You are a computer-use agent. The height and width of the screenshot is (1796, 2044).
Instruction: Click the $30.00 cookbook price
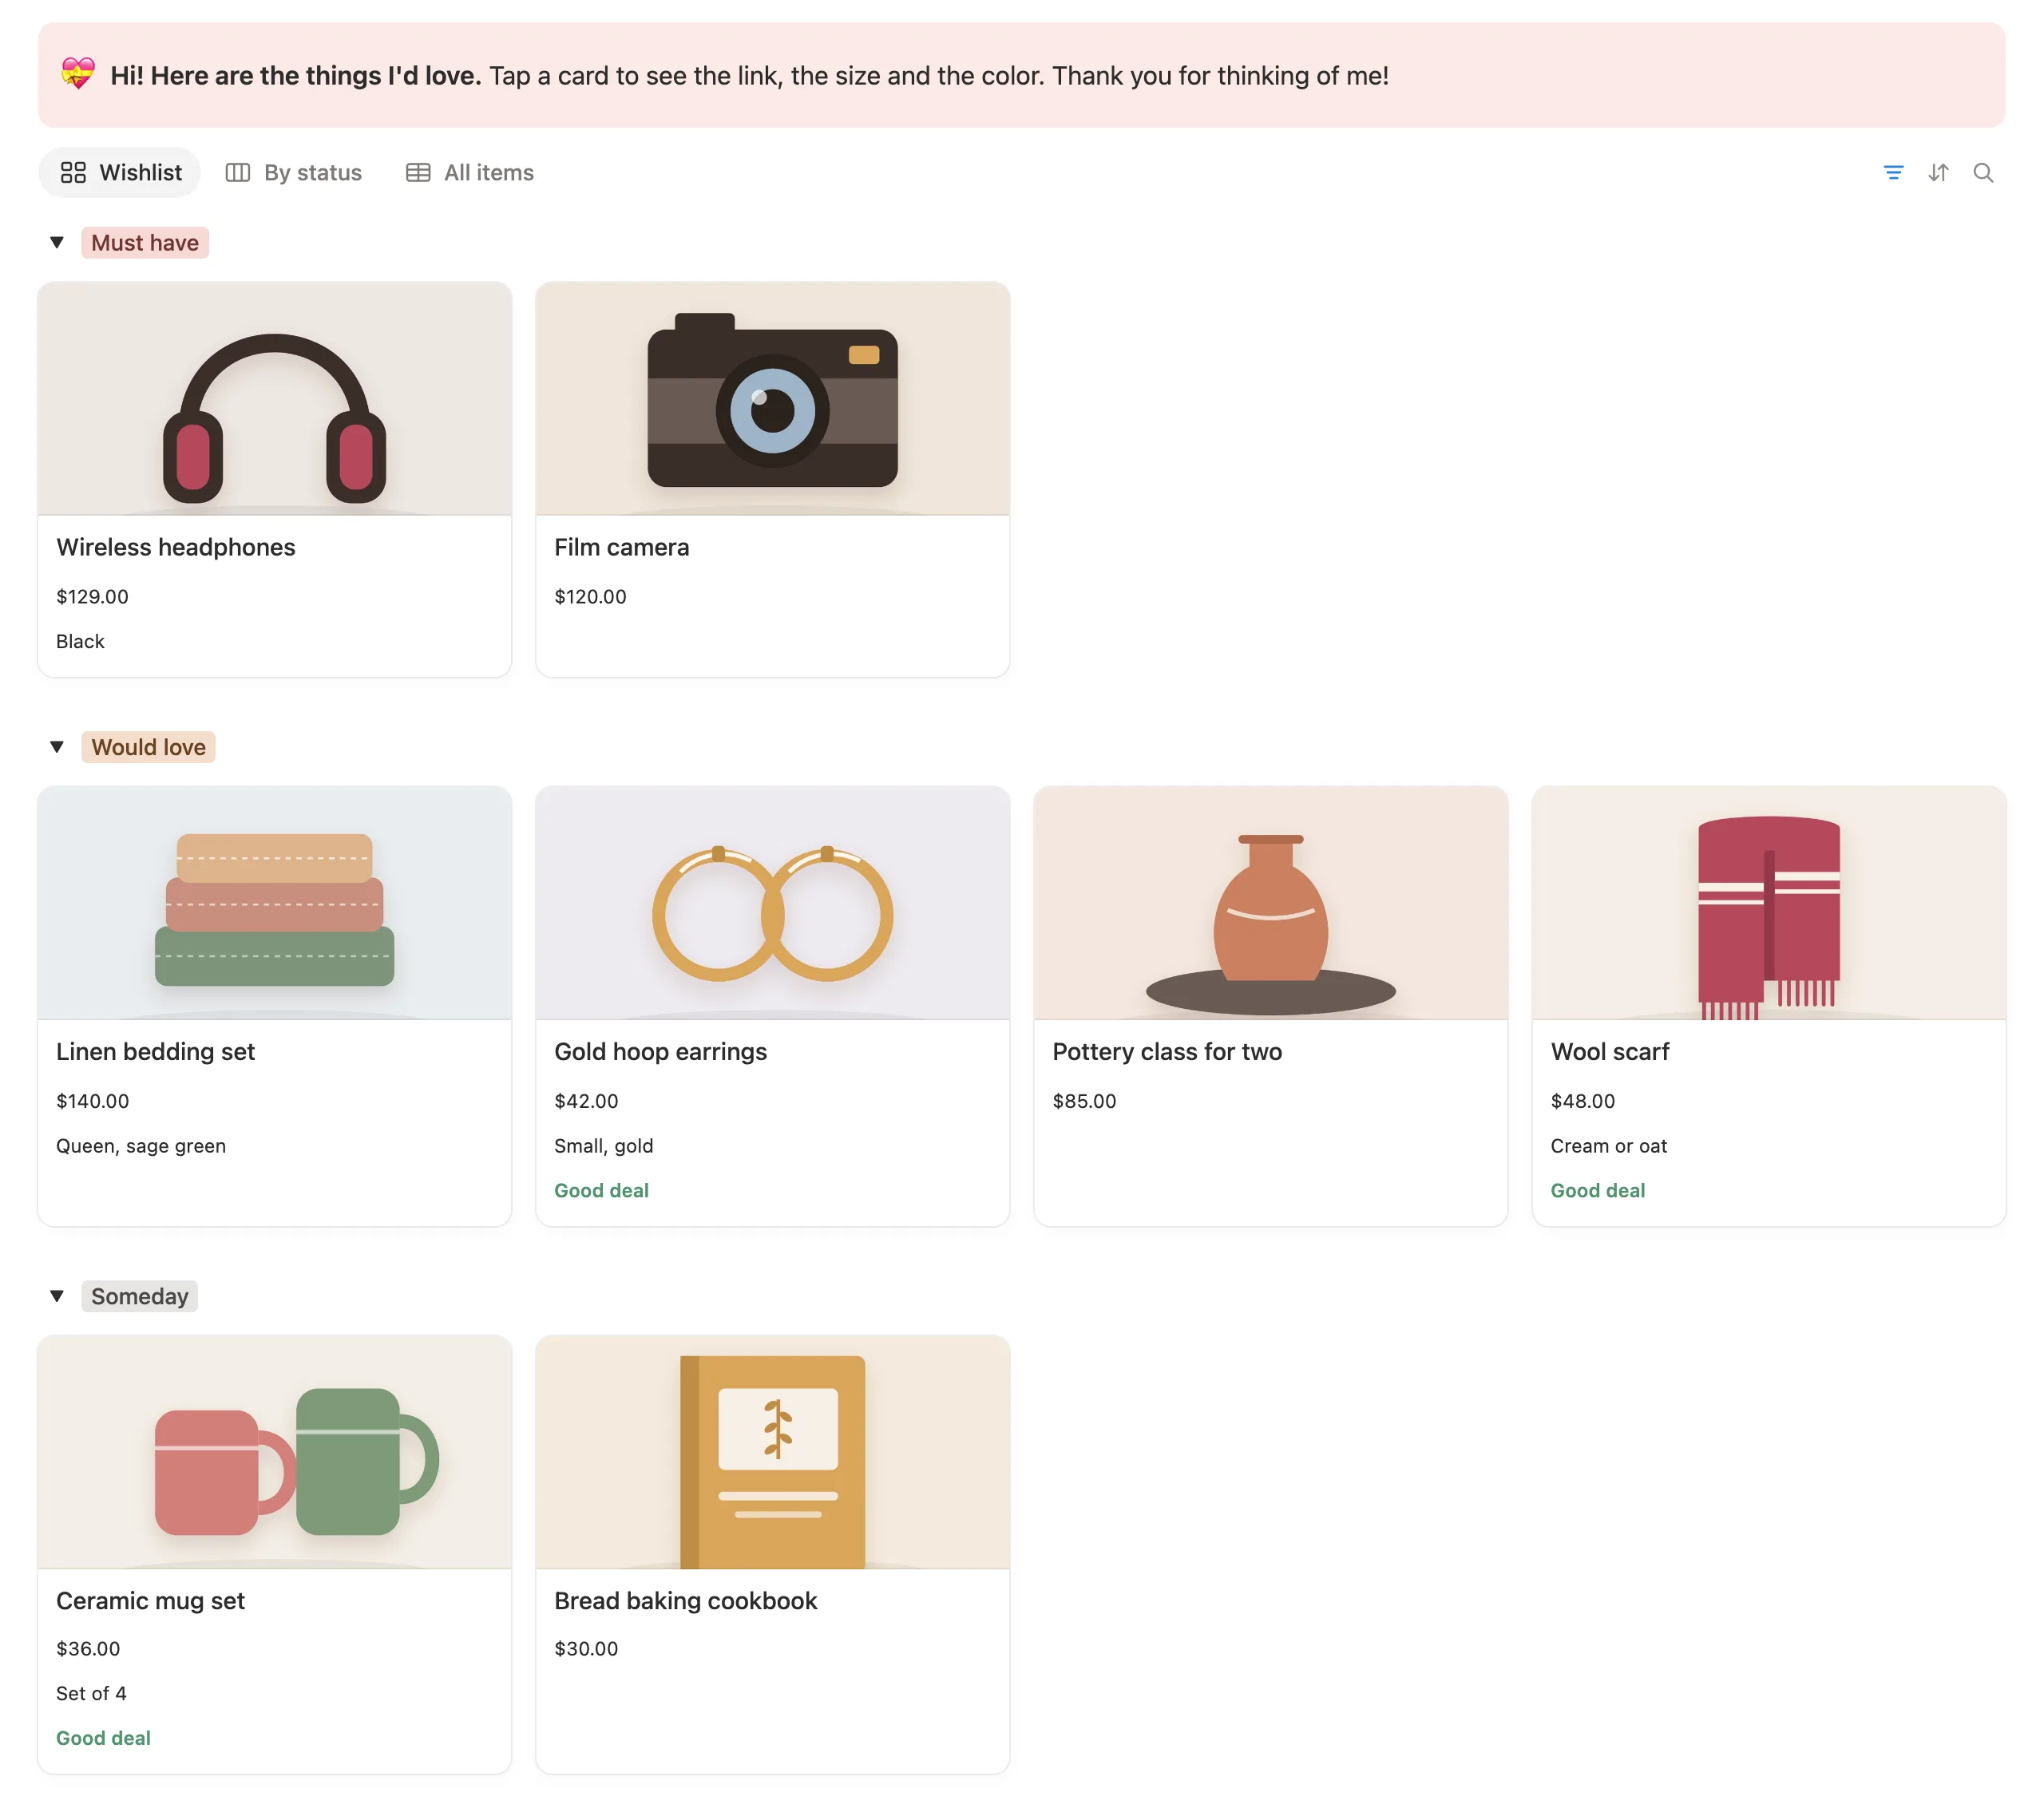pos(586,1649)
